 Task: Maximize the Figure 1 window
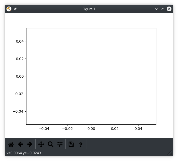click(x=163, y=9)
